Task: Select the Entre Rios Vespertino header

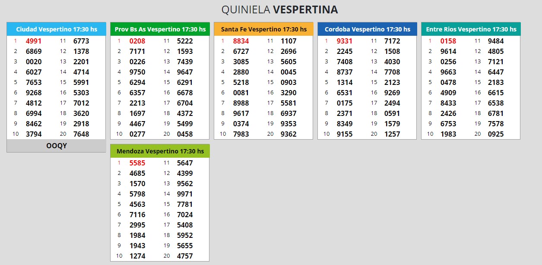Action: (471, 29)
